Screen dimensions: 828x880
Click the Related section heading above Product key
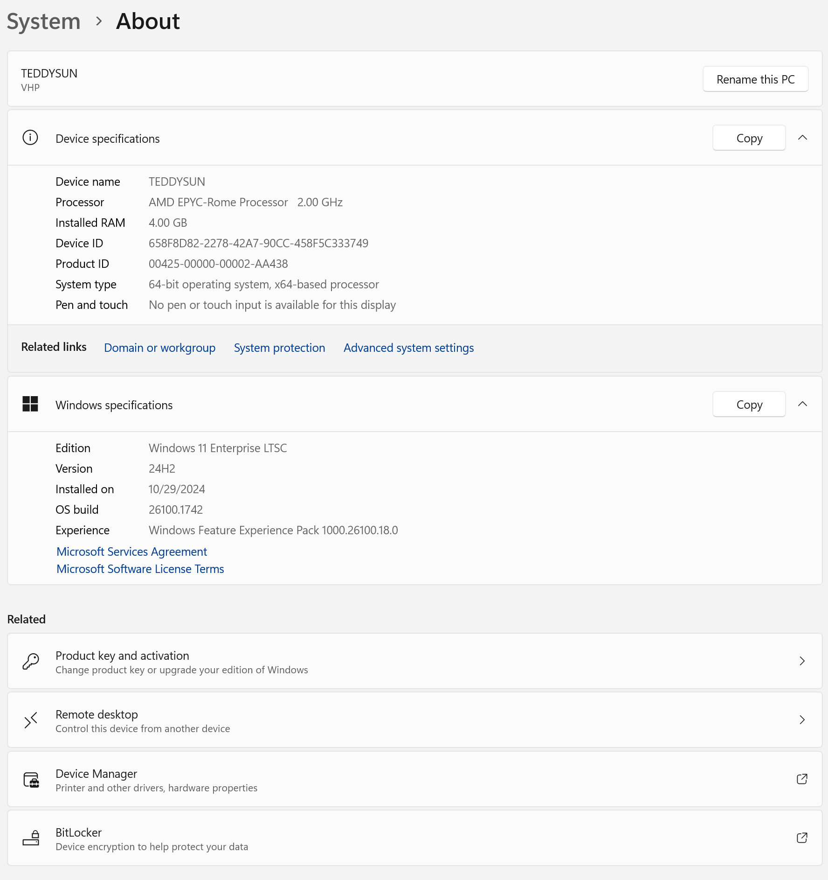click(x=27, y=620)
